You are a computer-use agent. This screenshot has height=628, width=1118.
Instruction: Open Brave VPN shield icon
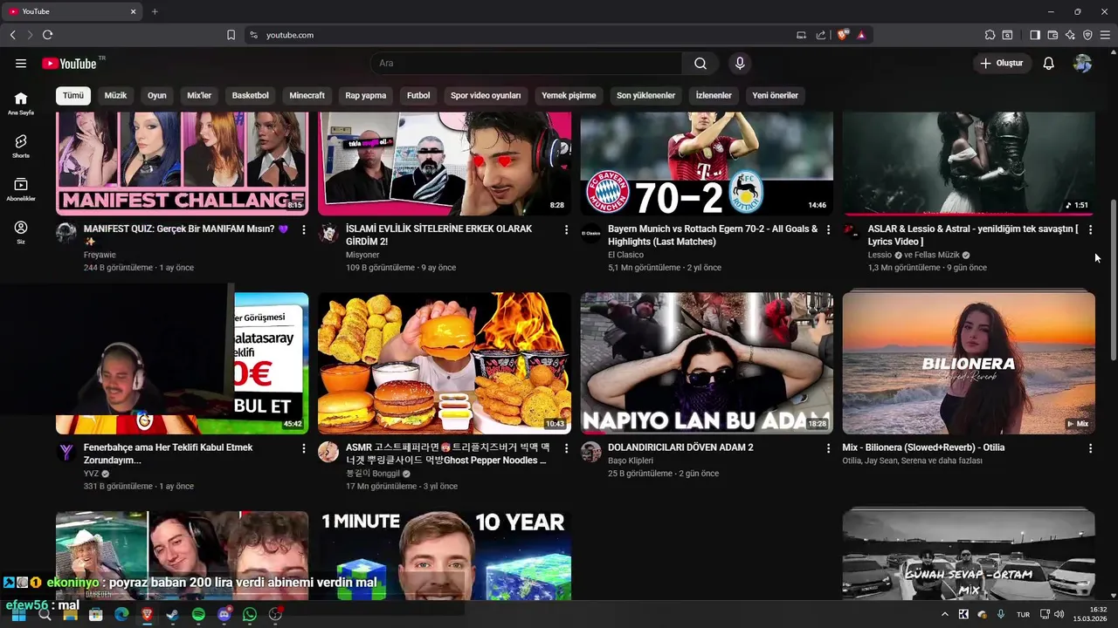click(1087, 35)
